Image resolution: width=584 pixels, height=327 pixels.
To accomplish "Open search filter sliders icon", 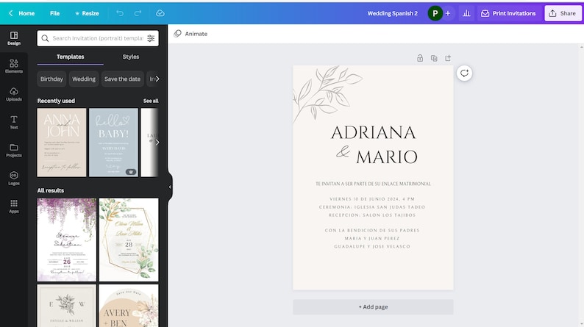I will 151,38.
